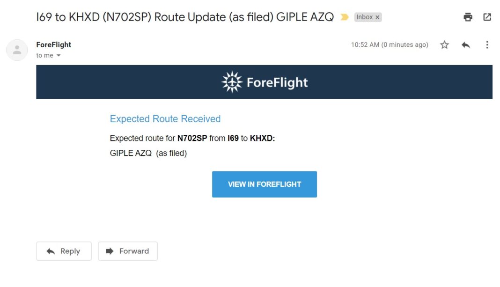Print the ForeFlight email

point(467,16)
